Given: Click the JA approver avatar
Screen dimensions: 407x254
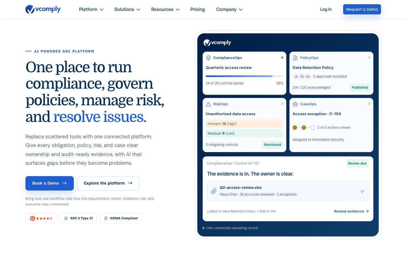Looking at the screenshot, I should tap(296, 76).
